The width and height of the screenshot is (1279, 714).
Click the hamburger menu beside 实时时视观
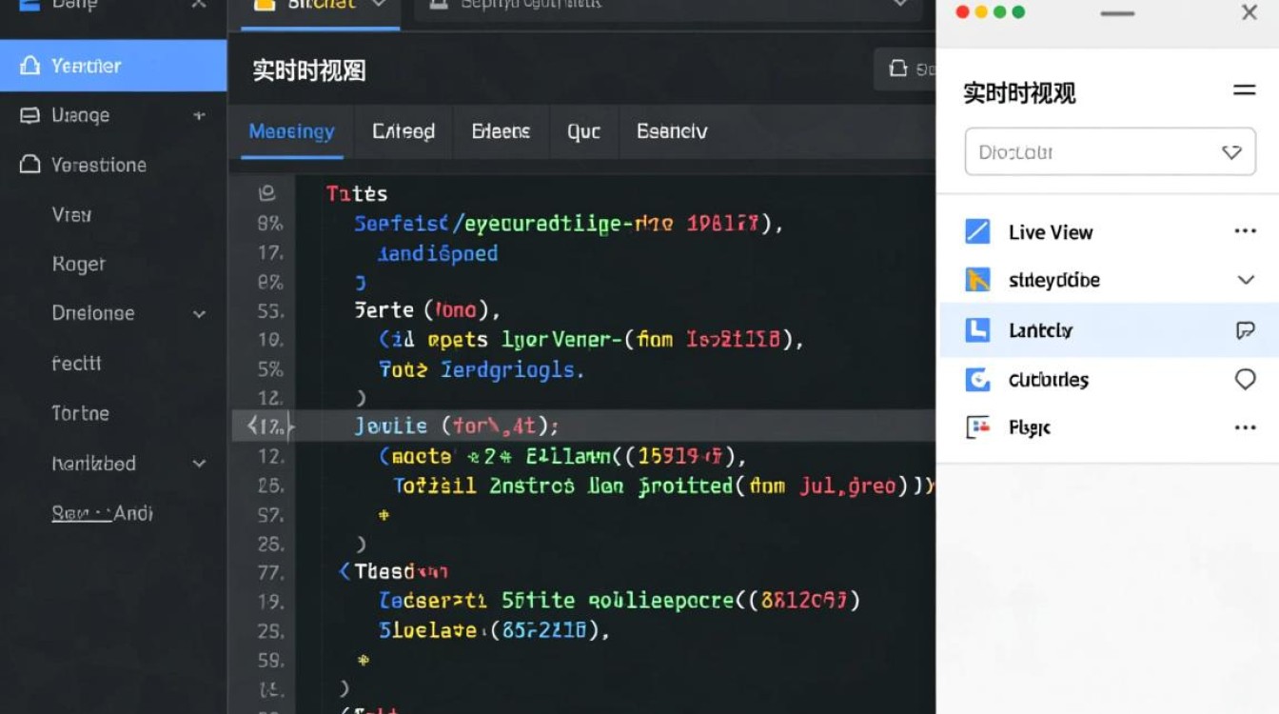[x=1244, y=91]
